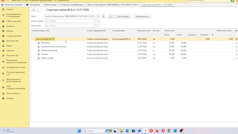Click the Заказ input field

point(69,16)
